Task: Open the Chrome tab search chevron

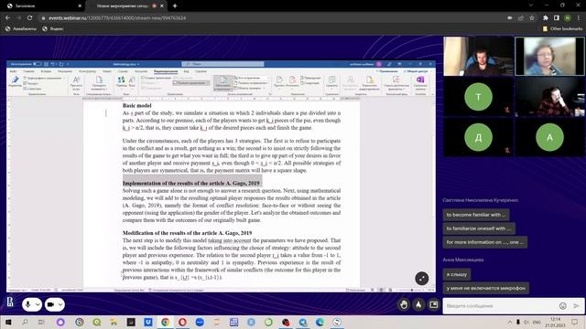Action: 531,5
